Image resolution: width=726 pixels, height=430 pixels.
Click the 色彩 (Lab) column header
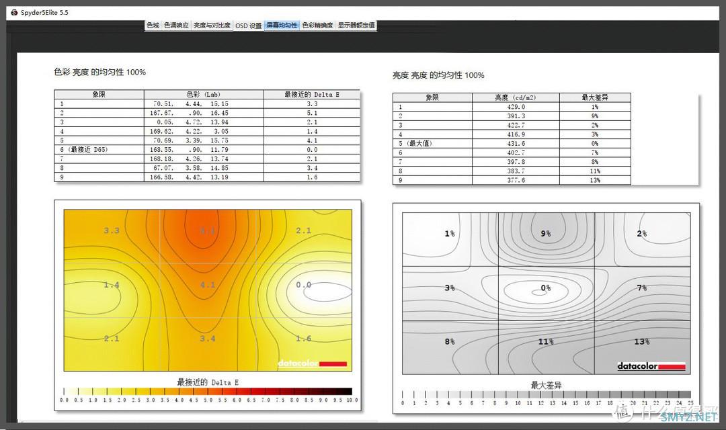coord(204,95)
